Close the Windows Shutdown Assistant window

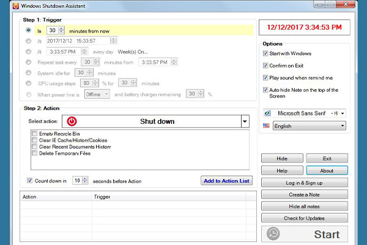pos(346,4)
